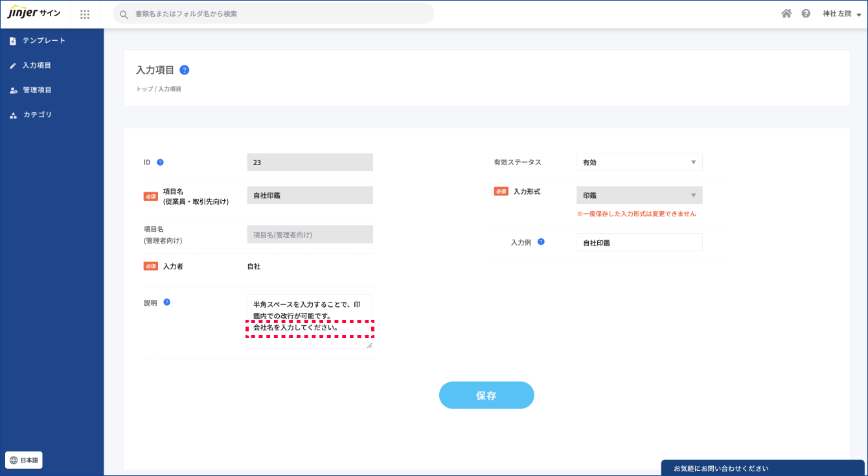868x476 pixels.
Task: Click the 入力例 text field
Action: [639, 243]
